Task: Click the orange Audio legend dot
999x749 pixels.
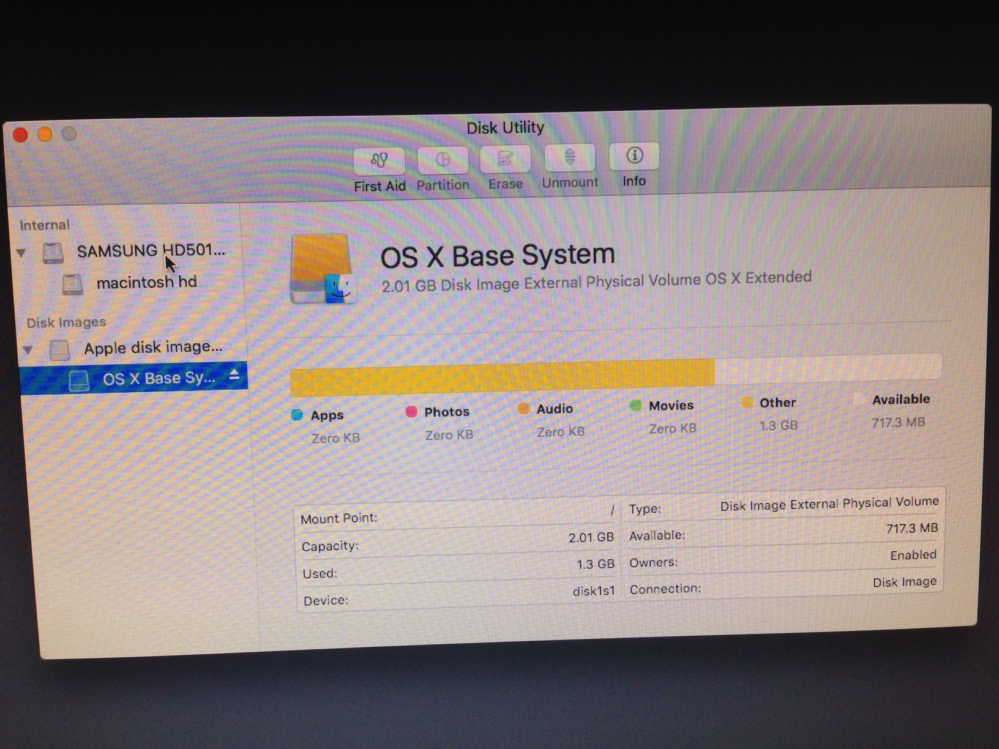Action: click(x=523, y=409)
